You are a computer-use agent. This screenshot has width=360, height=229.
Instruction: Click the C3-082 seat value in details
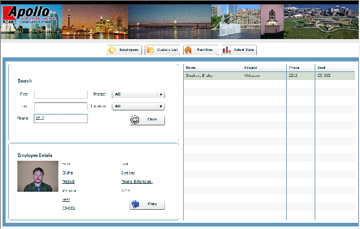69,209
